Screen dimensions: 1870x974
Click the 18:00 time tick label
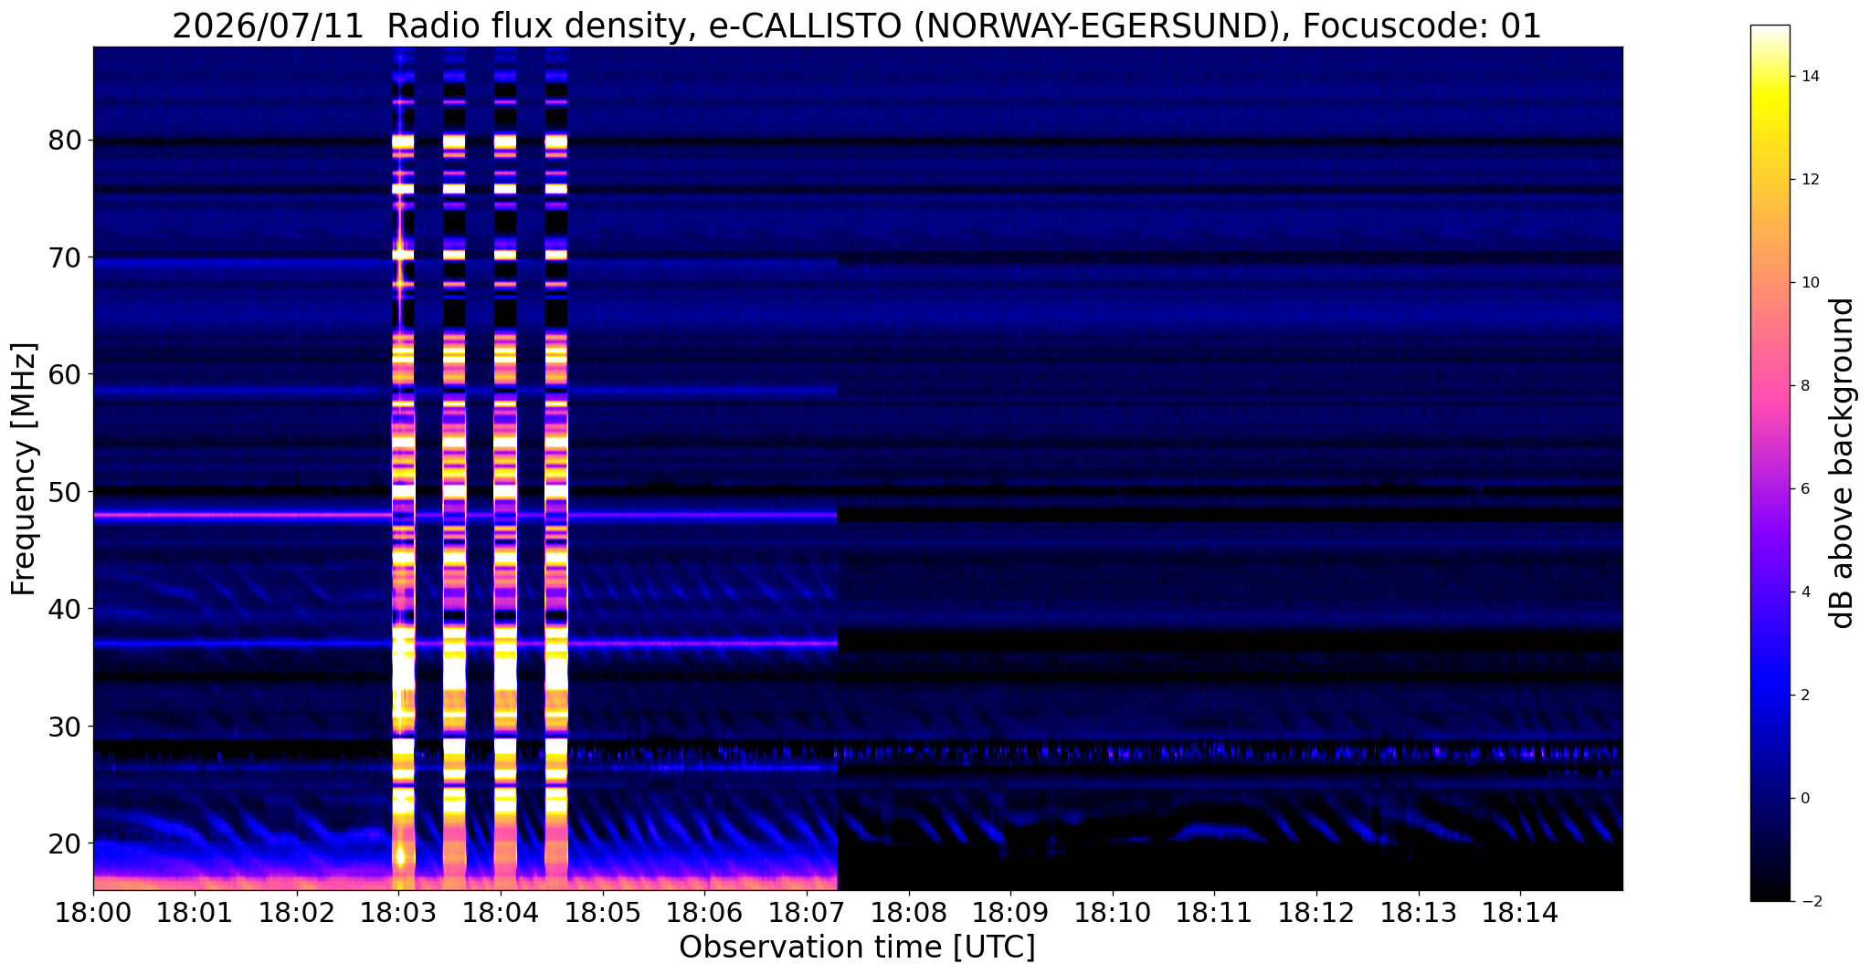point(91,912)
